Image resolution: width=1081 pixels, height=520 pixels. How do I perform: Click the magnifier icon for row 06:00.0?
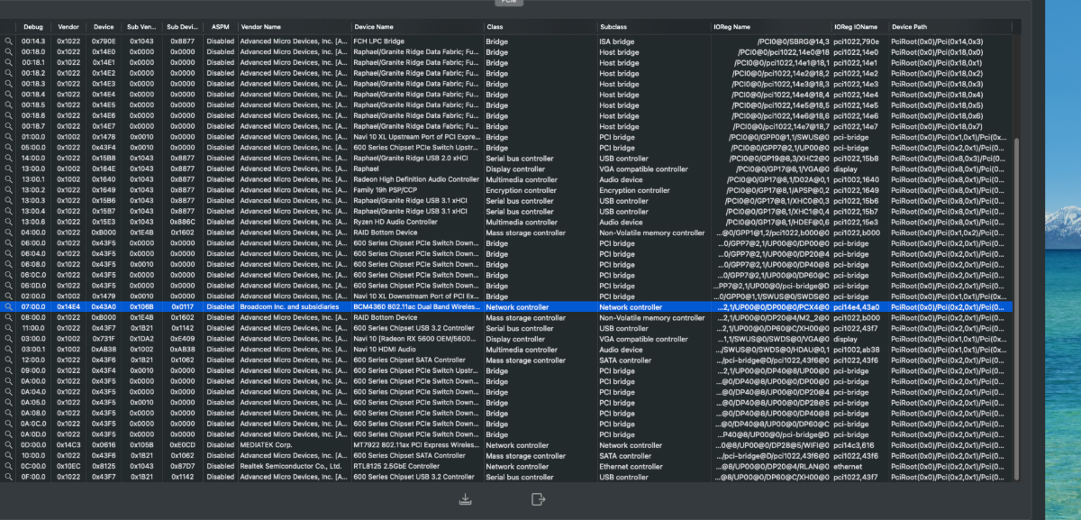pyautogui.click(x=9, y=243)
